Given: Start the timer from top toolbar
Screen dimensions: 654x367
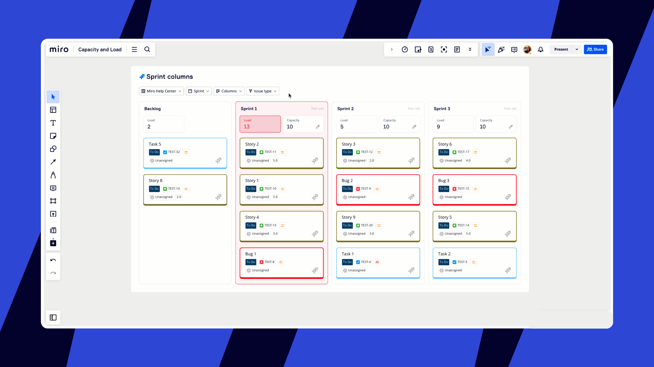Looking at the screenshot, I should click(x=405, y=50).
